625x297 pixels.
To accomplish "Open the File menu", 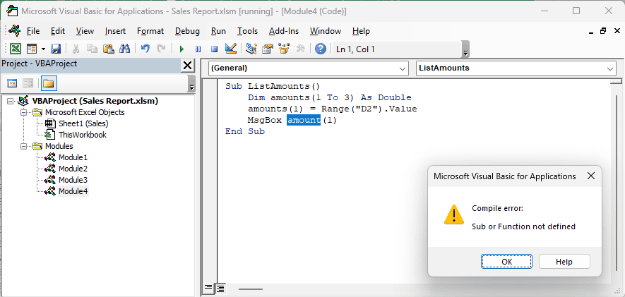I will point(33,31).
